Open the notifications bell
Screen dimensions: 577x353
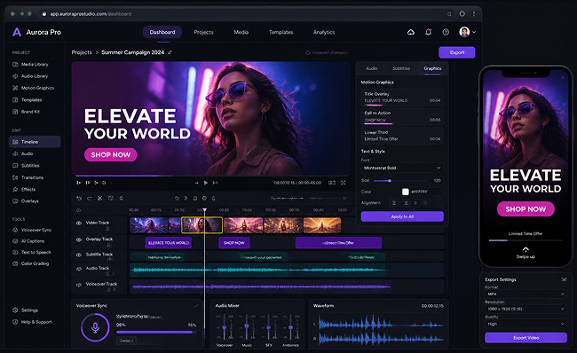[429, 32]
